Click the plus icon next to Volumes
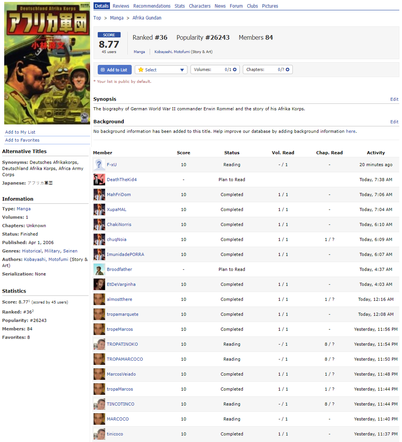The width and height of the screenshot is (402, 442). click(x=234, y=69)
